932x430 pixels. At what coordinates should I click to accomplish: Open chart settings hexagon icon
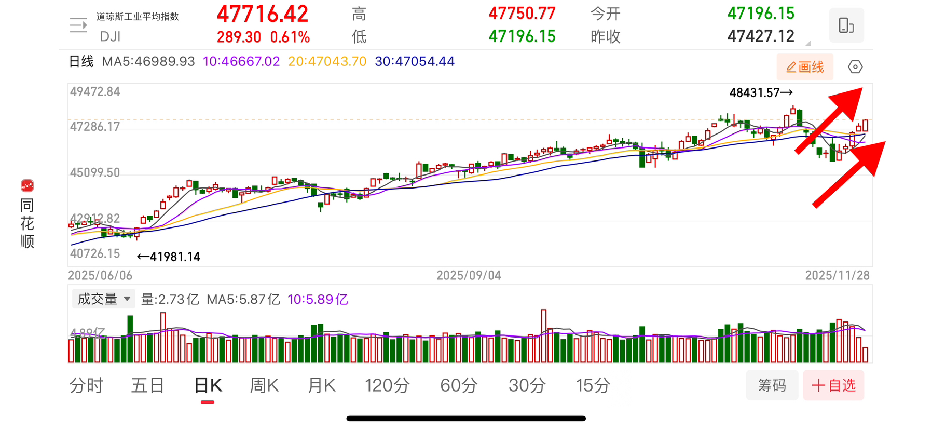coord(855,67)
